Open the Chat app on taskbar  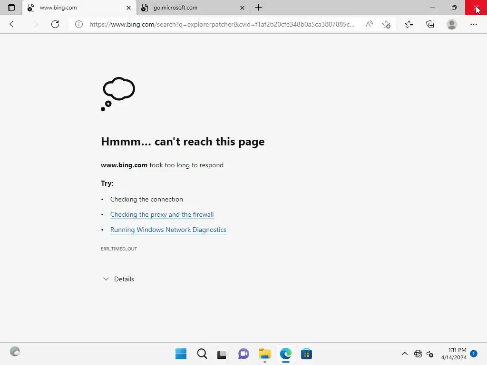click(x=243, y=354)
